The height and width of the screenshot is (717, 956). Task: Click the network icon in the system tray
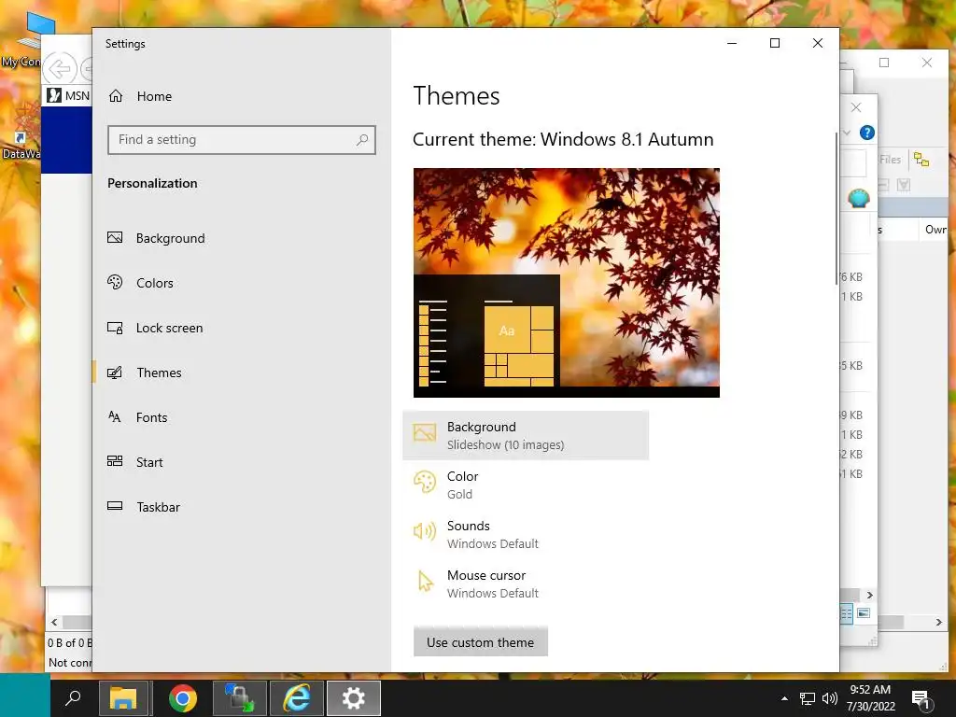click(x=808, y=698)
